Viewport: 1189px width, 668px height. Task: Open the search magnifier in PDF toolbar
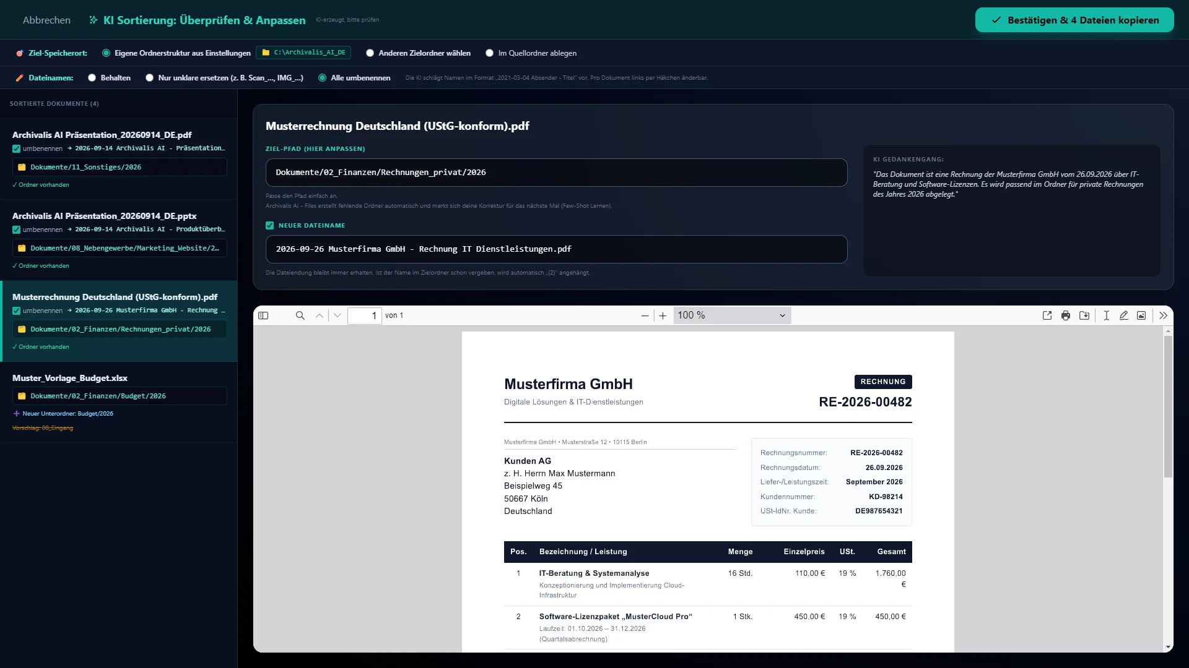(300, 315)
